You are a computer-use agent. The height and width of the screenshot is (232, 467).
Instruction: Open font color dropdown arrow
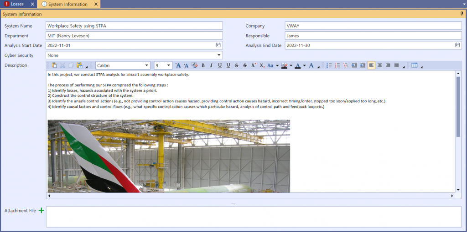(304, 66)
